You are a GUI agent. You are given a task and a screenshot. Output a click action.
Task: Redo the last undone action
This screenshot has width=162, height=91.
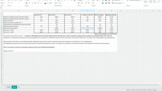(12, 3)
